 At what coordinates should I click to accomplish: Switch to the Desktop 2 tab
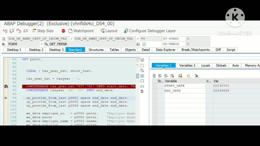click(36, 50)
